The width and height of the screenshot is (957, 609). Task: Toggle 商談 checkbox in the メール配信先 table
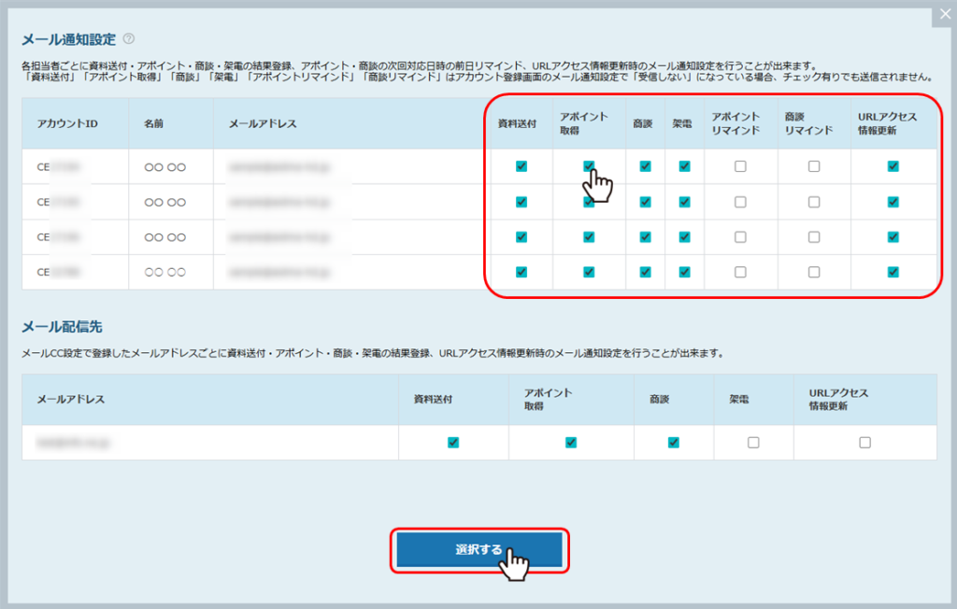point(673,443)
